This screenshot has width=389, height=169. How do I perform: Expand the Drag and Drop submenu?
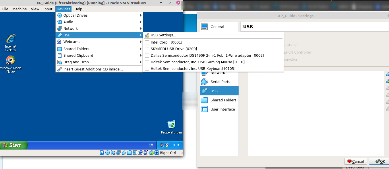pos(99,62)
